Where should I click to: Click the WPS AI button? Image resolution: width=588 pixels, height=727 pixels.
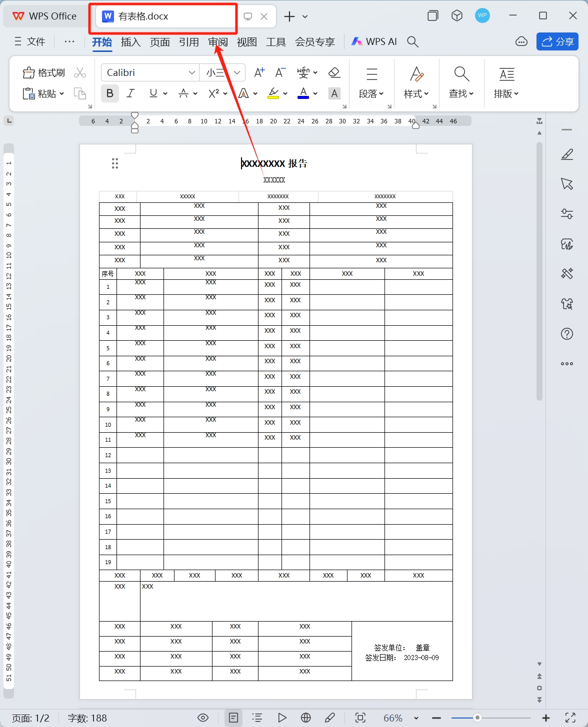click(x=374, y=41)
